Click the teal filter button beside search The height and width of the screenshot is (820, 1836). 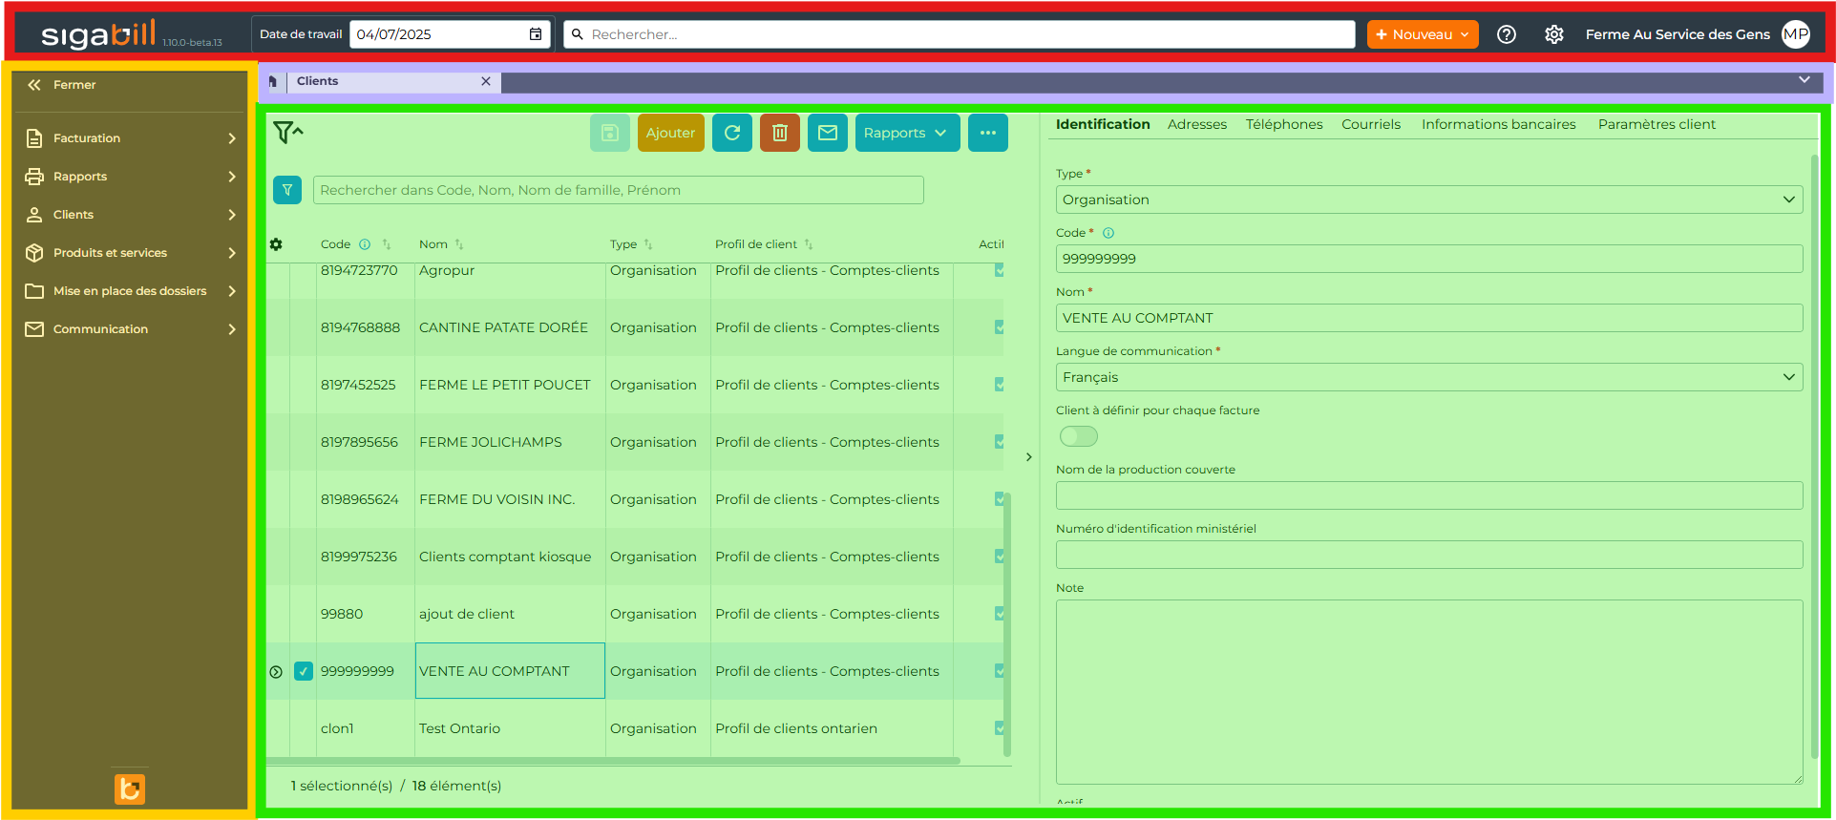287,190
